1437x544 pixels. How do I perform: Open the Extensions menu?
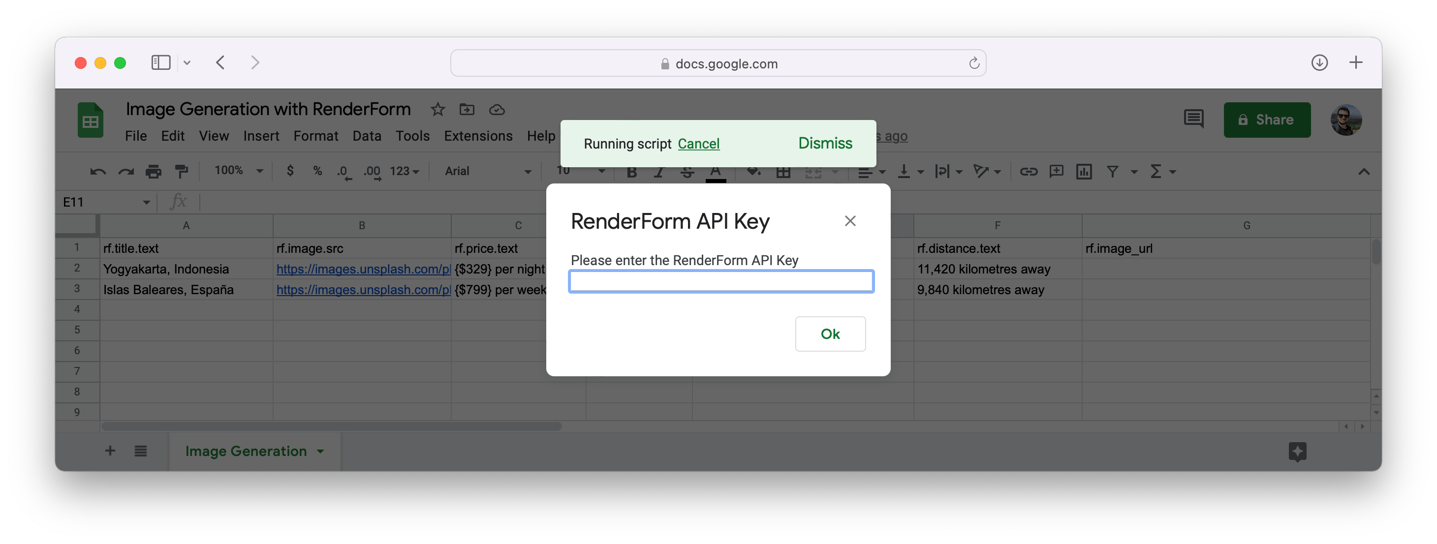(x=478, y=136)
